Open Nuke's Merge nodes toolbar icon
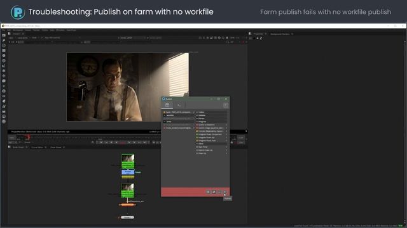The image size is (407, 228). 4,71
